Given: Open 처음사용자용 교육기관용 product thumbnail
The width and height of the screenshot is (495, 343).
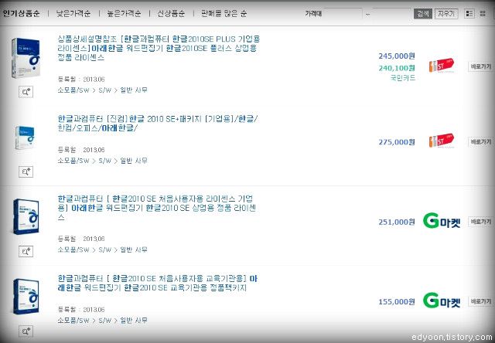Looking at the screenshot, I should tap(26, 297).
